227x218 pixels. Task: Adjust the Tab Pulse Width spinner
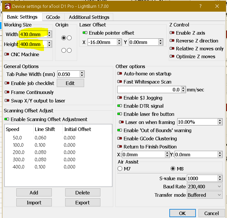pos(82,74)
